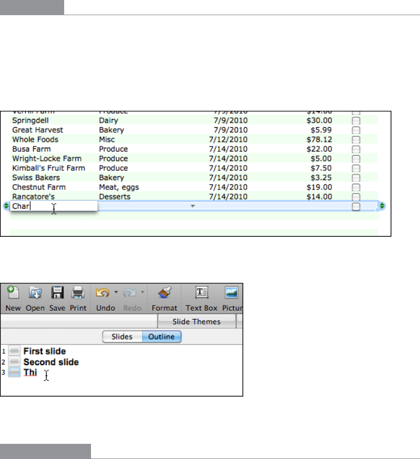Insert a Text Box from toolbar
The image size is (420, 459).
tap(201, 292)
